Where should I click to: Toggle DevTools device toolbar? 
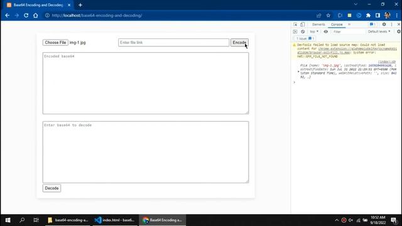coord(303,24)
